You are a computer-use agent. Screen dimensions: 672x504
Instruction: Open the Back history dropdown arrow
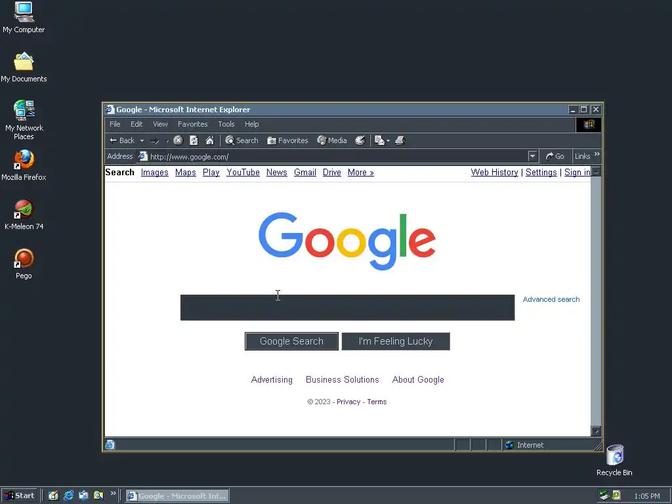click(142, 140)
